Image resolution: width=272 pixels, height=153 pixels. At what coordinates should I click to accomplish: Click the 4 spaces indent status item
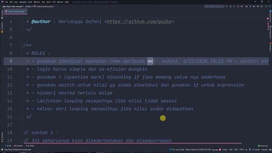tap(264, 150)
